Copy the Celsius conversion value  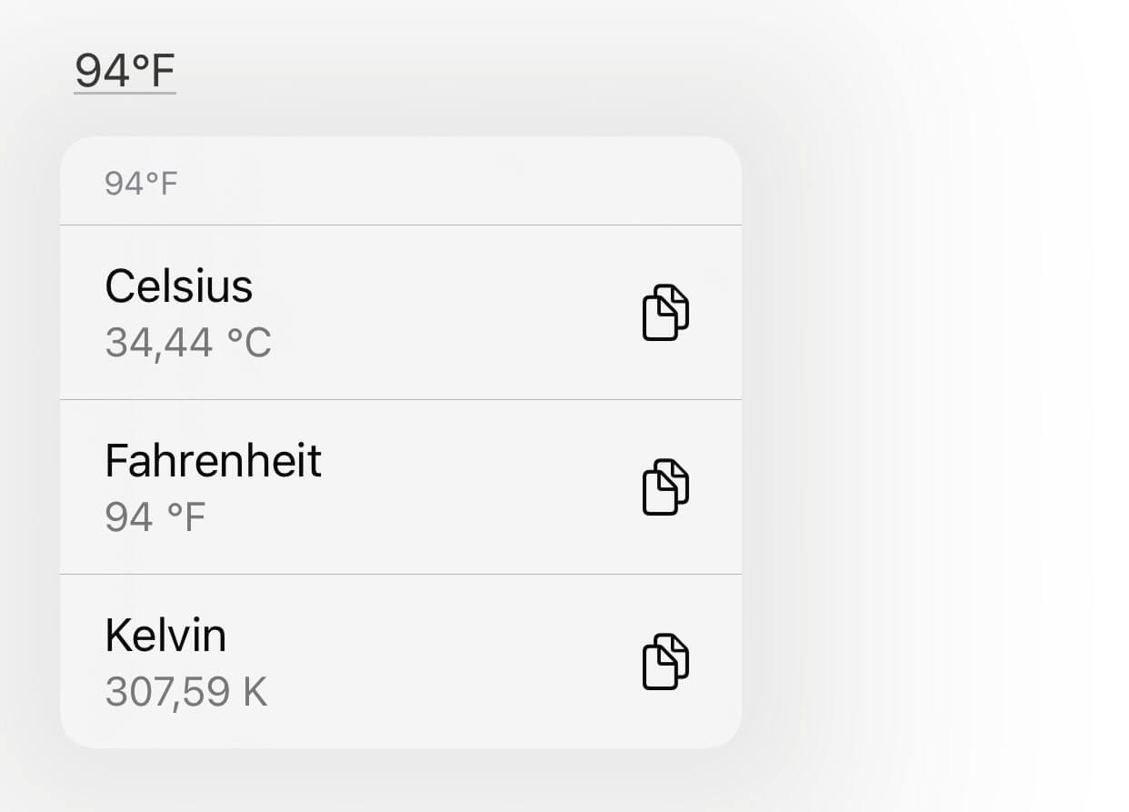point(665,313)
